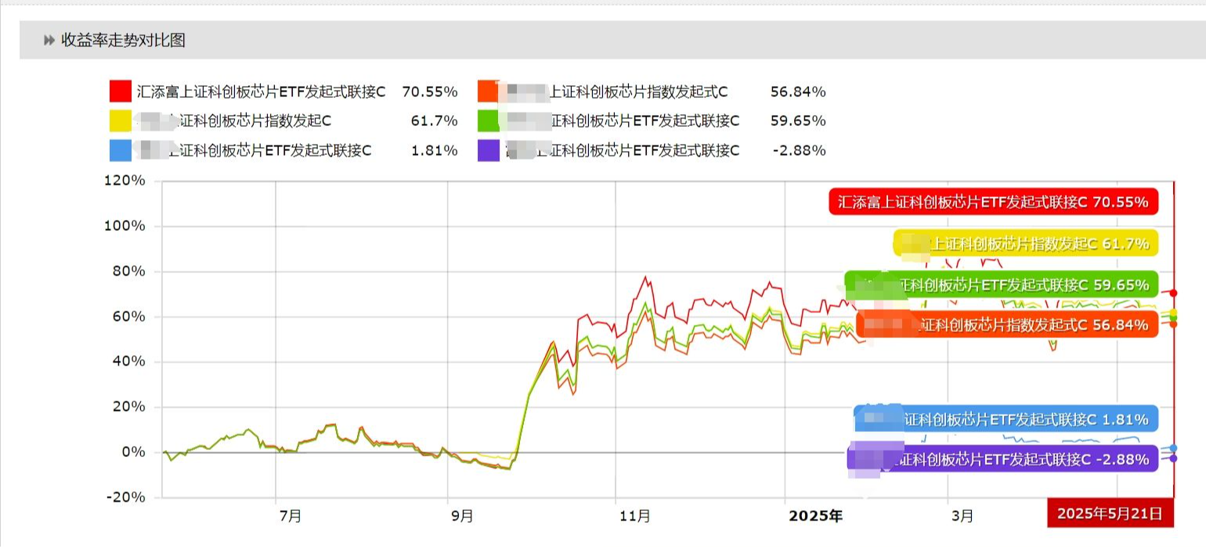Click the double-arrow icon beside 收益率走势对比图
Image resolution: width=1206 pixels, height=547 pixels.
[49, 41]
